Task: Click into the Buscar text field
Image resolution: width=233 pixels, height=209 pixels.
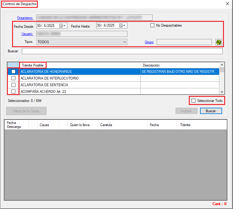Action: point(122,51)
